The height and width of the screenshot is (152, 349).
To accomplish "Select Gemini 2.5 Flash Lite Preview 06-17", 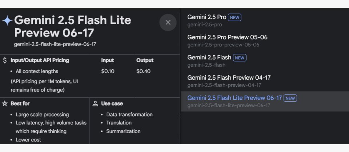I will click(234, 98).
